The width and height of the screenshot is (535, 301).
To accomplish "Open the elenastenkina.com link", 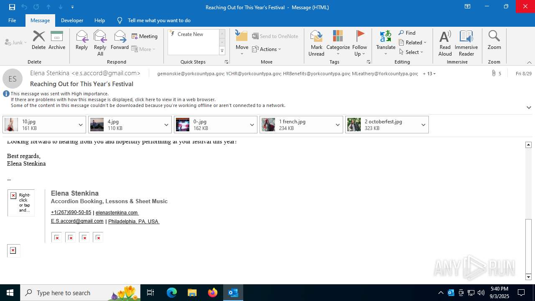I will pyautogui.click(x=117, y=212).
